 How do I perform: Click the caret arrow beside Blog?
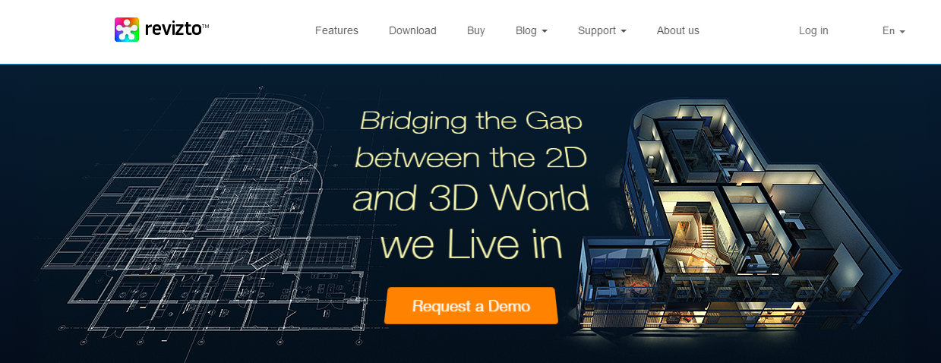[545, 32]
